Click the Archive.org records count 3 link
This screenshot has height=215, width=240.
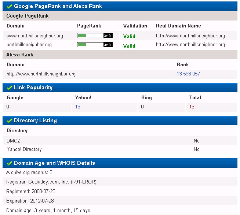point(51,172)
